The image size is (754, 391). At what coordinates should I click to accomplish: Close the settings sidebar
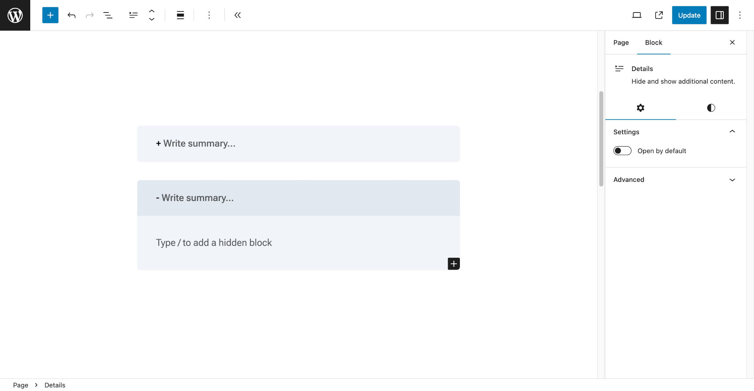[732, 42]
